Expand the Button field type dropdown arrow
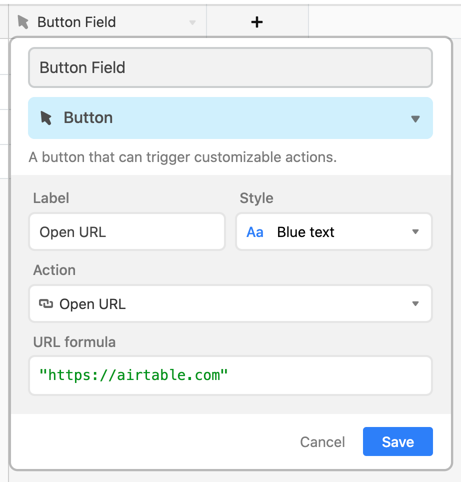 (x=415, y=119)
